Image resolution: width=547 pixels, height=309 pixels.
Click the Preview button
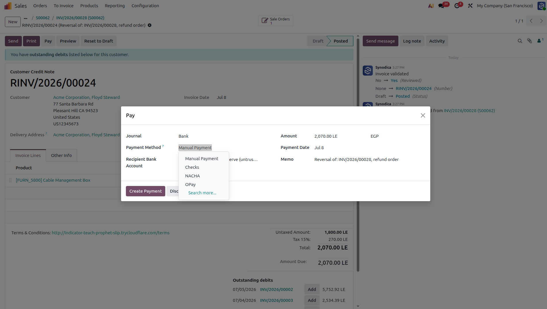tap(68, 41)
